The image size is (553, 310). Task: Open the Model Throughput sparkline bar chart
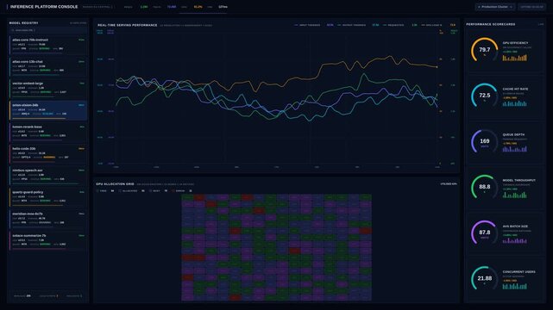coord(514,195)
